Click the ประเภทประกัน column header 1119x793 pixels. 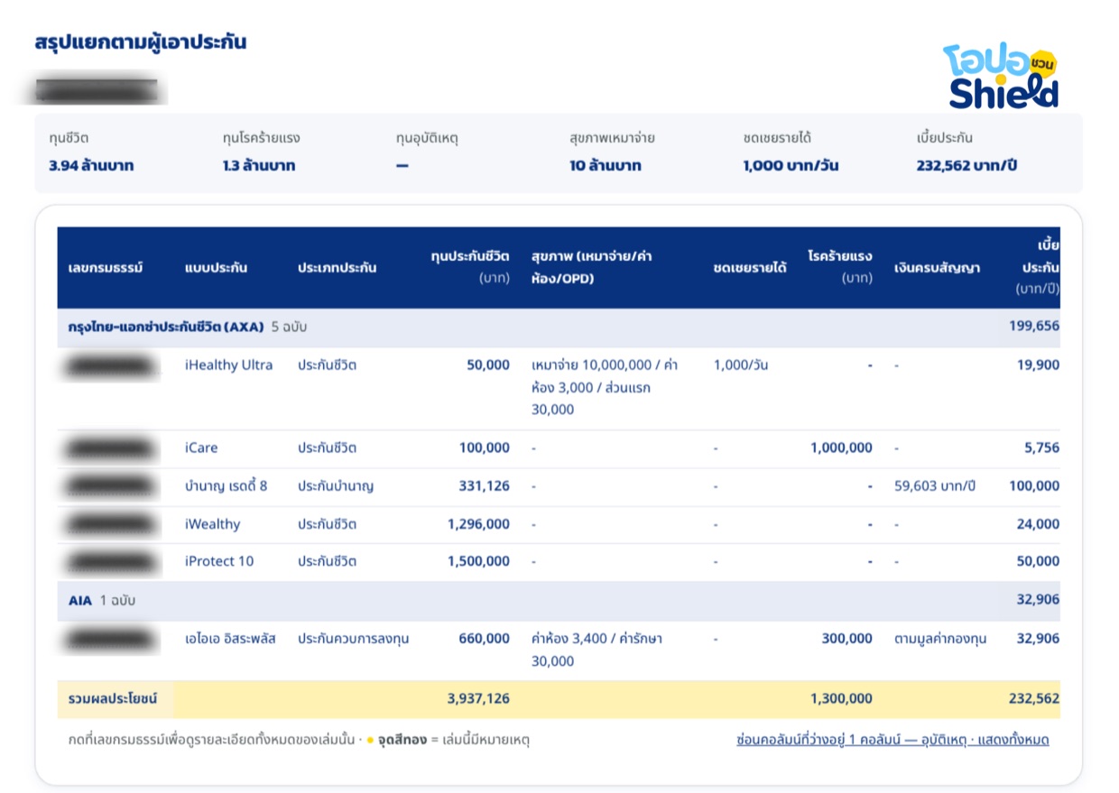click(338, 268)
